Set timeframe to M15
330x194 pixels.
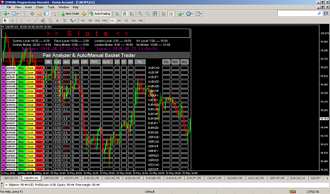(98, 21)
